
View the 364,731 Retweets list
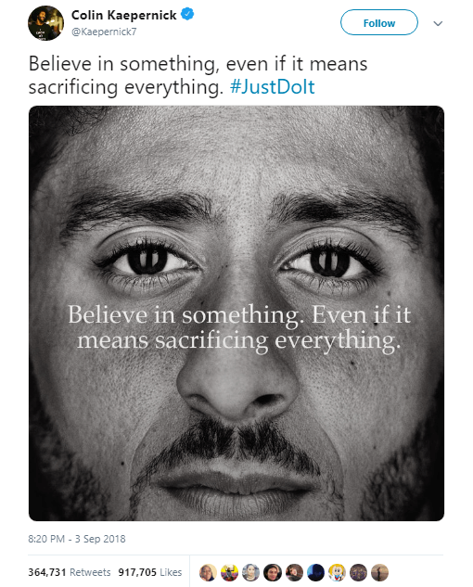(70, 572)
